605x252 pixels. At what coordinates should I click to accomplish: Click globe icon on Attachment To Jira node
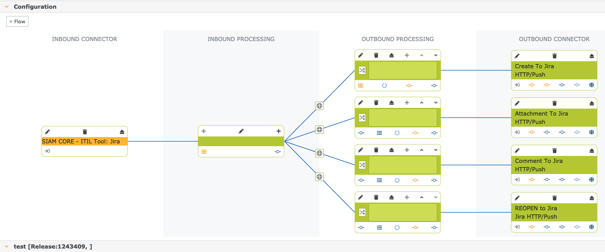tap(591, 132)
